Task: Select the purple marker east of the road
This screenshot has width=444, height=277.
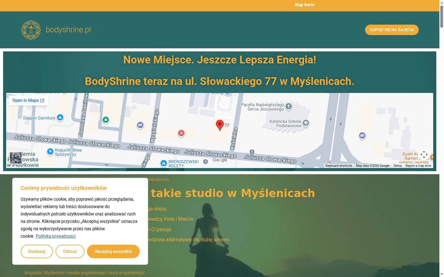Action: (362, 135)
